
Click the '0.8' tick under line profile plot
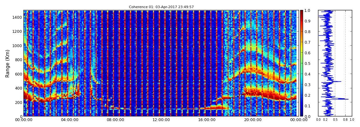tap(345, 120)
